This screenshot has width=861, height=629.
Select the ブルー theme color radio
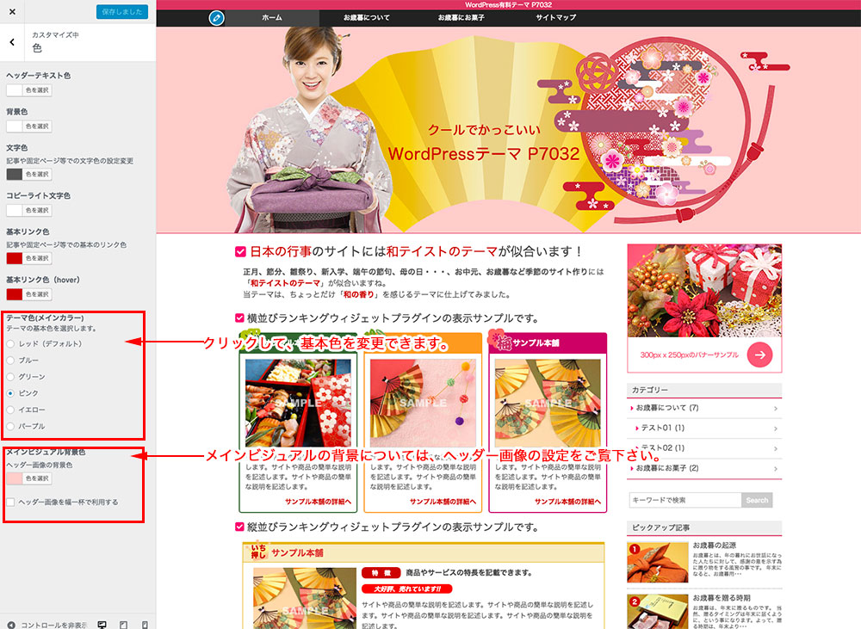10,360
